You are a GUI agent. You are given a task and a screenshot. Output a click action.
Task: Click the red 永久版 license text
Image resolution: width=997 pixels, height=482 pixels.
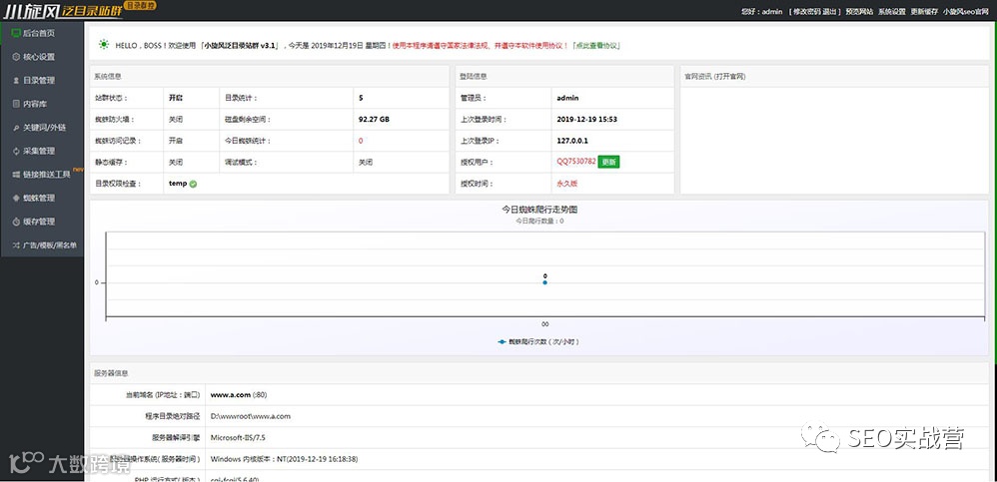[567, 184]
